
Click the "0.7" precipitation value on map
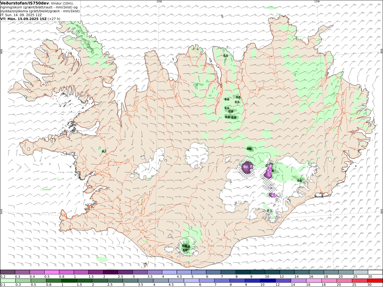[104, 152]
